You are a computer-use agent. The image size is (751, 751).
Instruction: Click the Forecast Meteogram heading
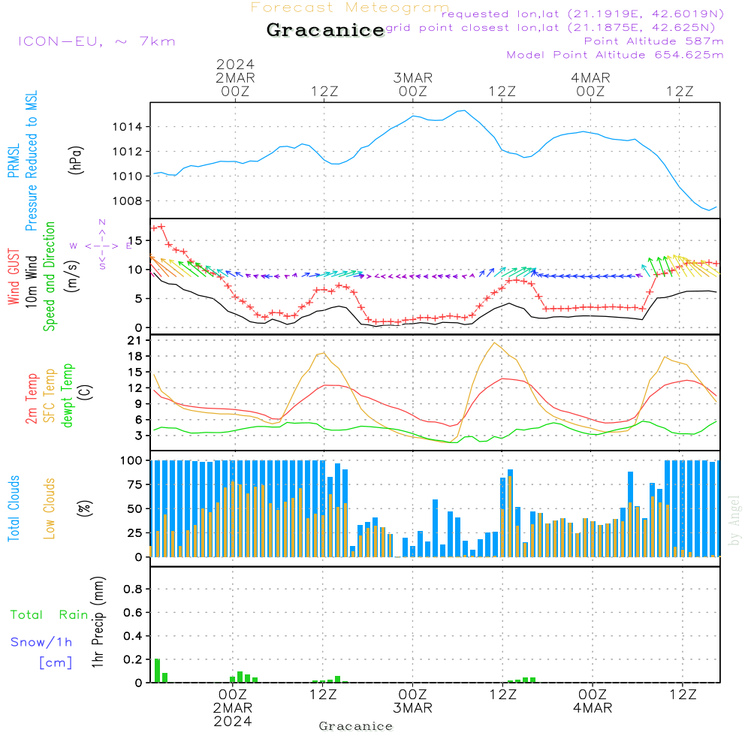pyautogui.click(x=350, y=8)
